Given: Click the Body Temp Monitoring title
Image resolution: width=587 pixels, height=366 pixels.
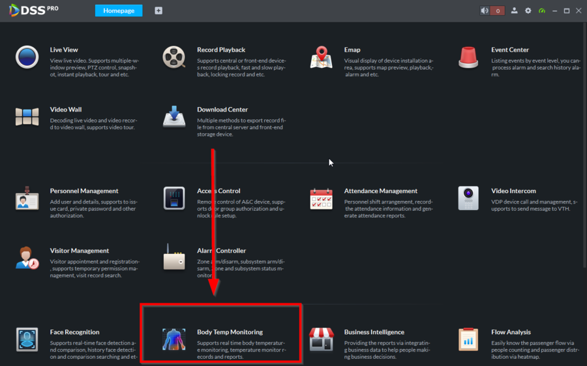Looking at the screenshot, I should point(230,332).
